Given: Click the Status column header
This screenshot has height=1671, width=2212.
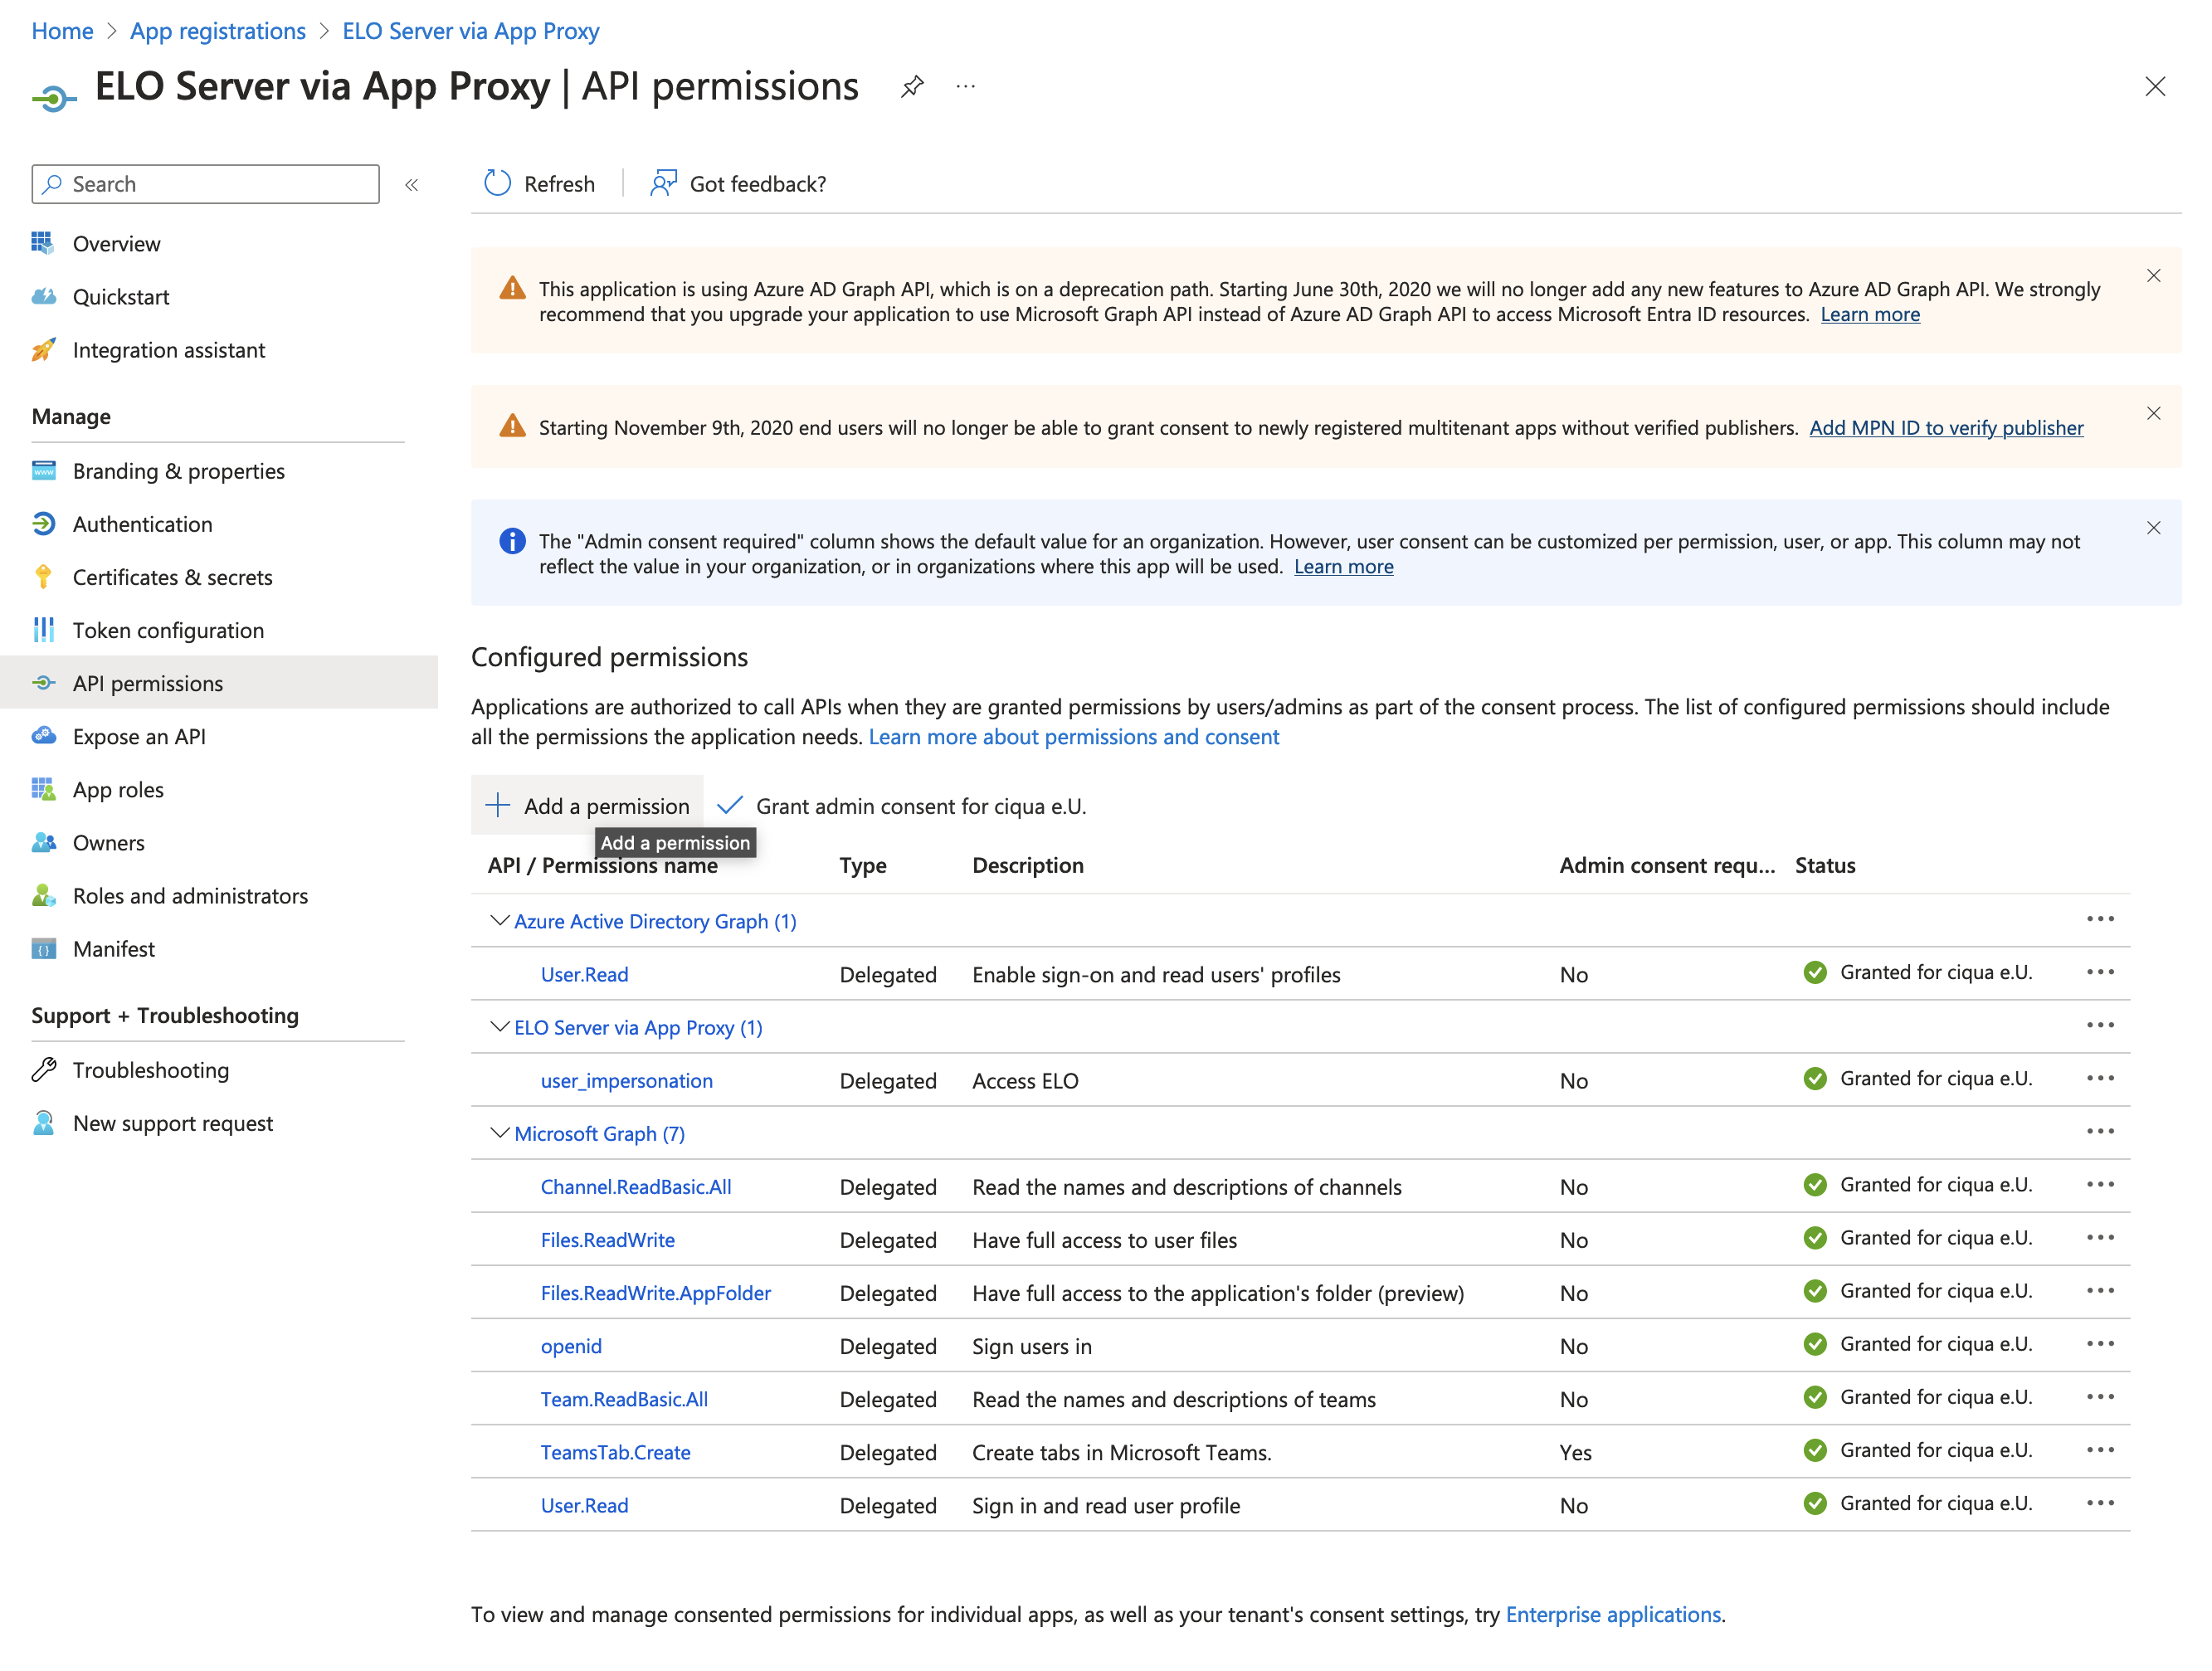Looking at the screenshot, I should 1824,865.
